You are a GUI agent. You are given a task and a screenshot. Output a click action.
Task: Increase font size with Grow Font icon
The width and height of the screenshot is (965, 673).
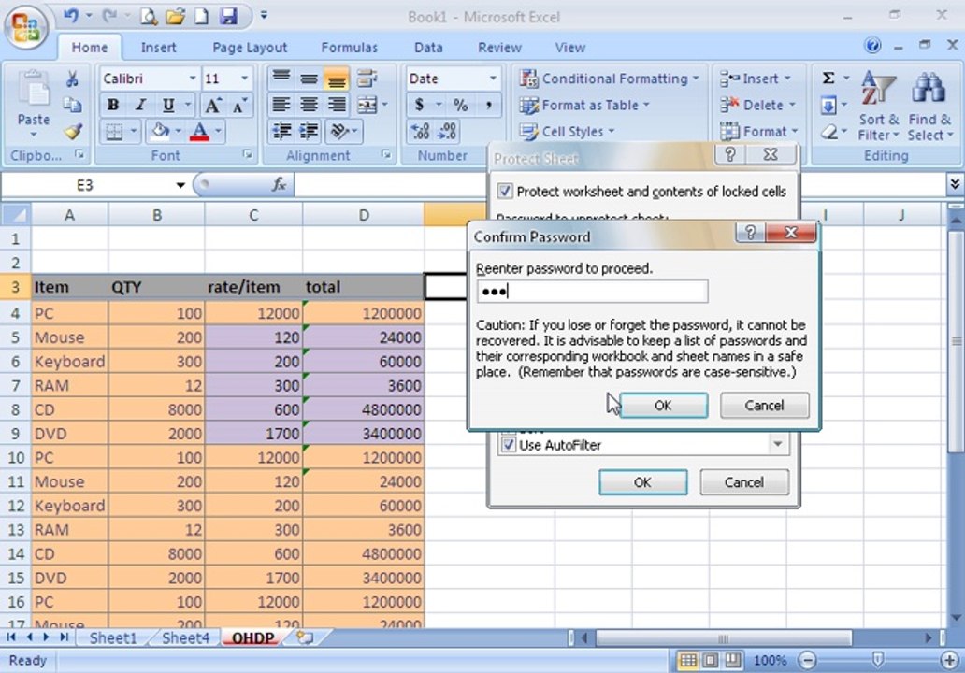point(212,106)
